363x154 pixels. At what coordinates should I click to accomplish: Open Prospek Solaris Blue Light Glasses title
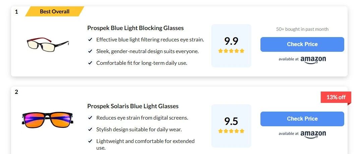point(133,106)
